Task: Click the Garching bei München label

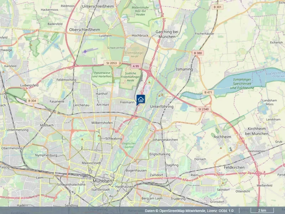Action: pyautogui.click(x=167, y=34)
